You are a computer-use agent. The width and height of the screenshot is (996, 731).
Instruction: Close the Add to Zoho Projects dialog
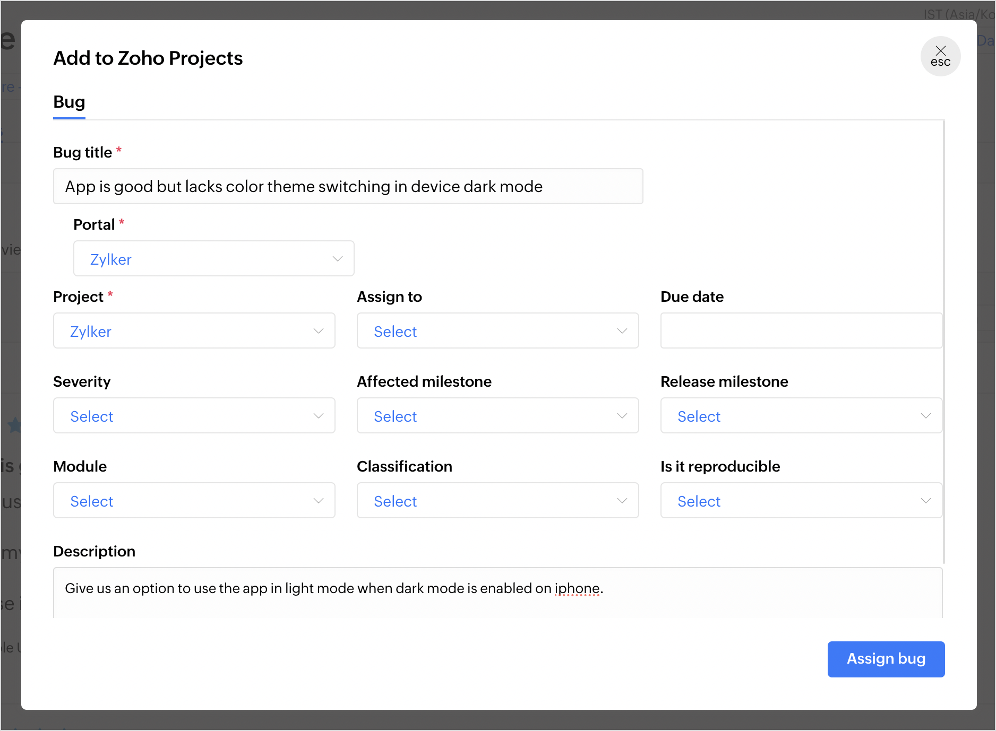pos(940,56)
